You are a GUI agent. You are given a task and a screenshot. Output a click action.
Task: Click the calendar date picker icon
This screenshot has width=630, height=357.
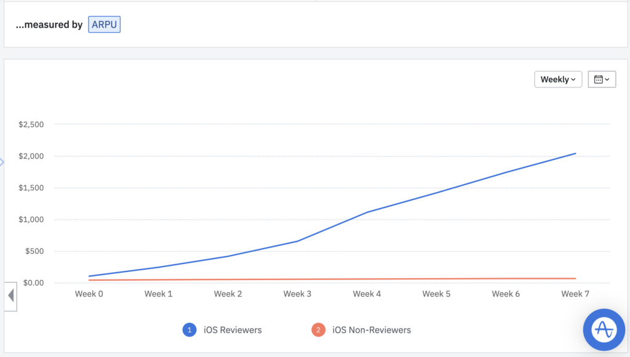coord(598,79)
